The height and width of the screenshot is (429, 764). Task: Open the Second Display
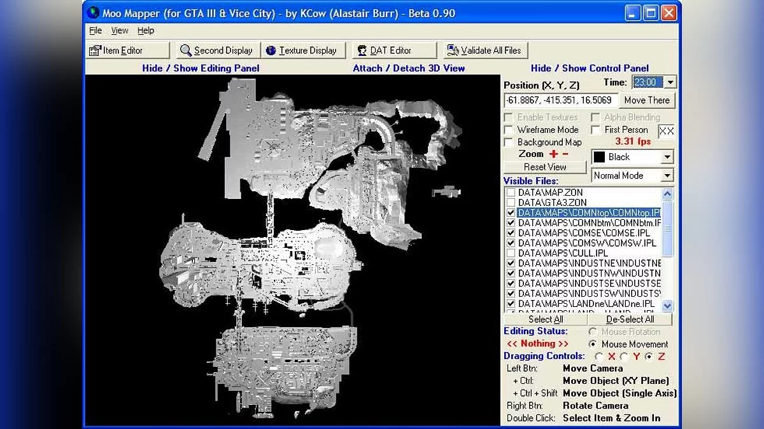[217, 50]
